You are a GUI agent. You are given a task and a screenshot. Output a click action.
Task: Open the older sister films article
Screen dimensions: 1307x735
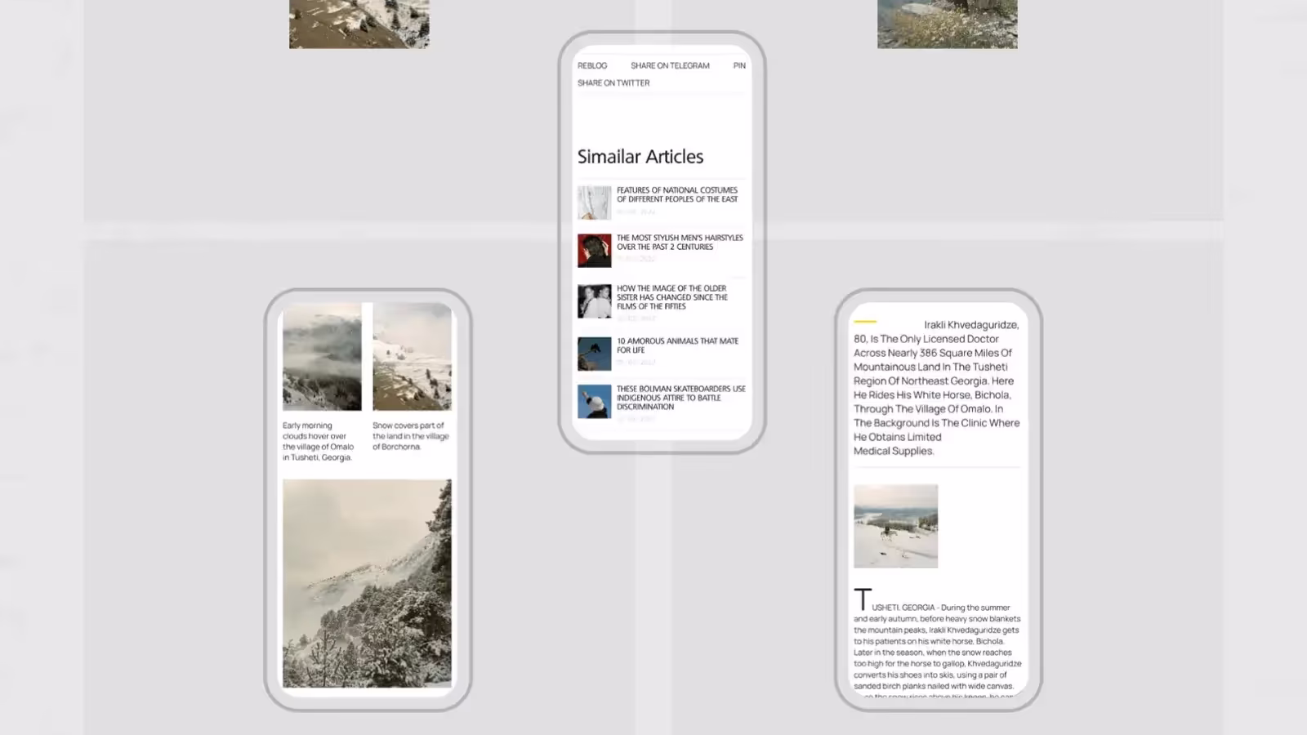[672, 297]
